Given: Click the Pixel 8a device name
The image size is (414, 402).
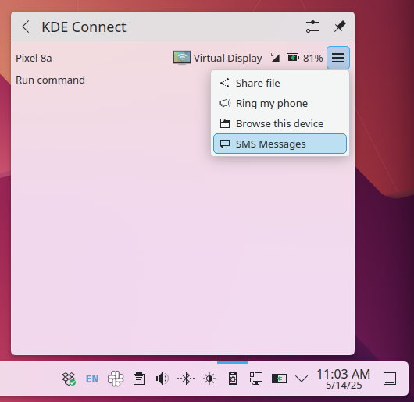Looking at the screenshot, I should tap(34, 58).
